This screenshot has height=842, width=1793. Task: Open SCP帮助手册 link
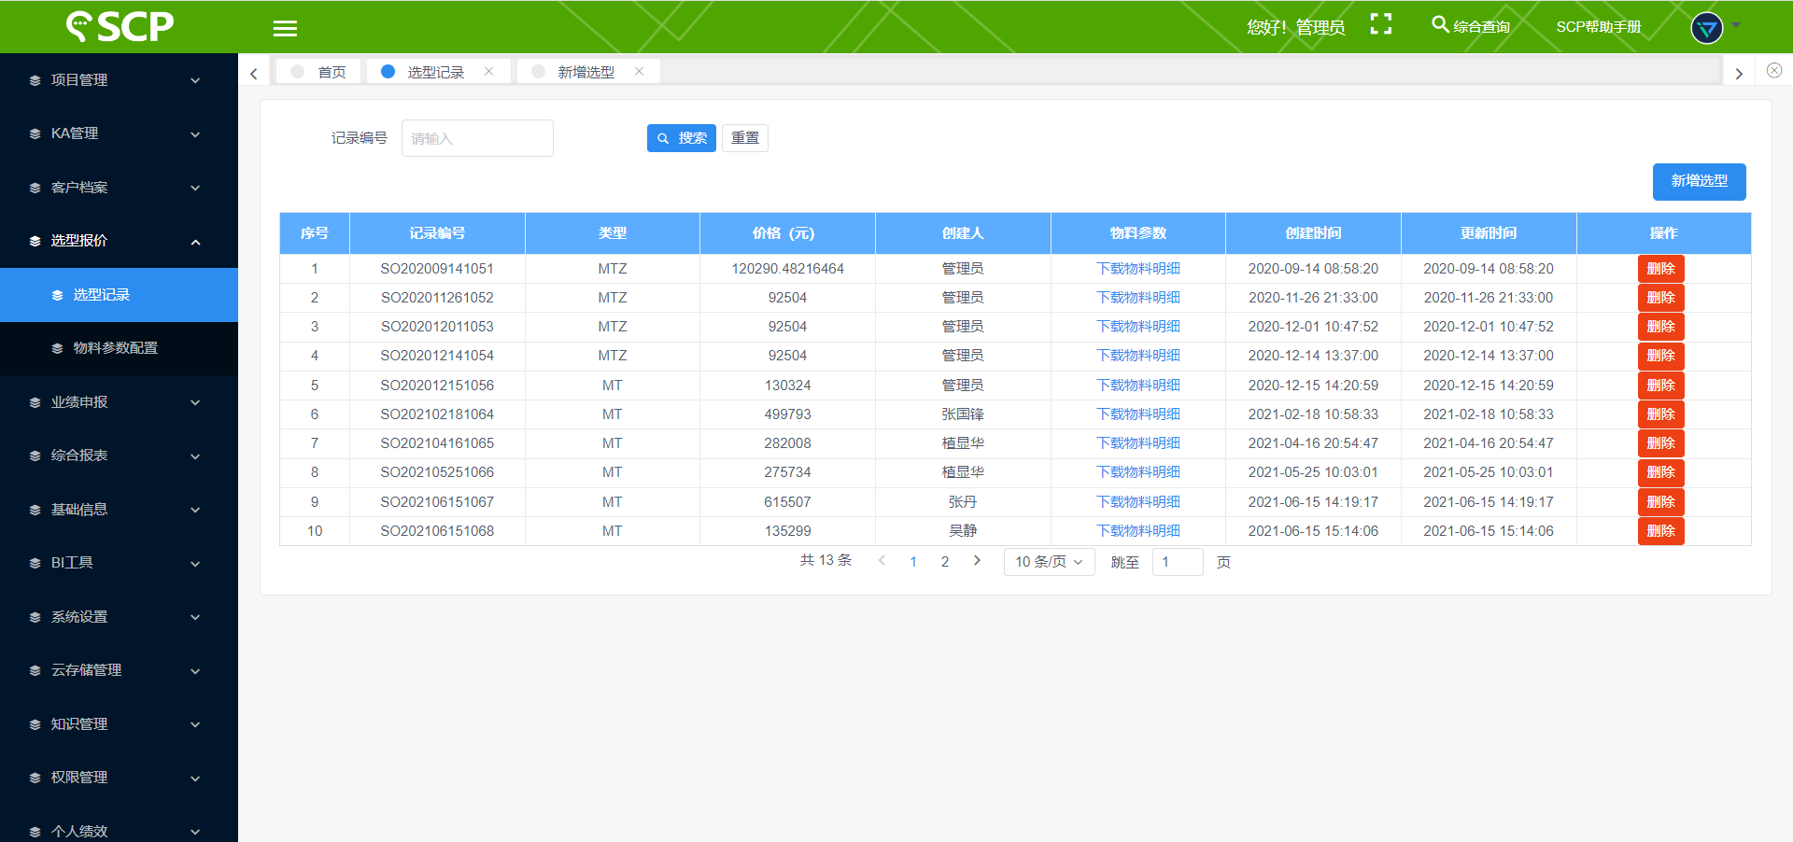click(x=1598, y=27)
